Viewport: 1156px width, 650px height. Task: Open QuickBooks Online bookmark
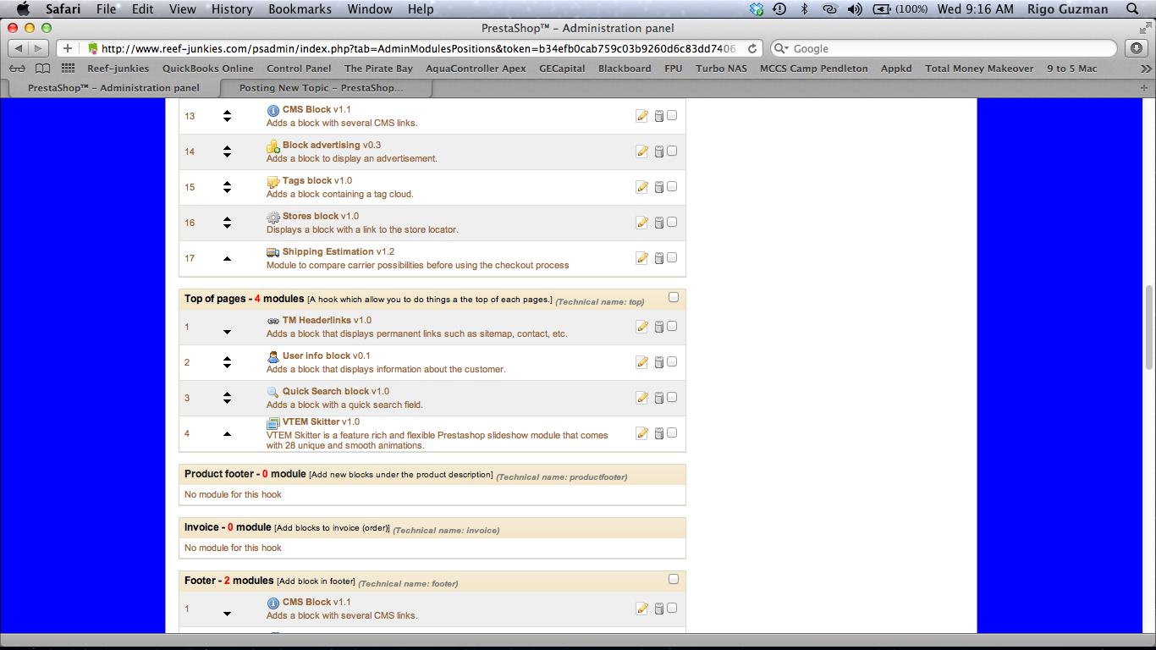208,69
